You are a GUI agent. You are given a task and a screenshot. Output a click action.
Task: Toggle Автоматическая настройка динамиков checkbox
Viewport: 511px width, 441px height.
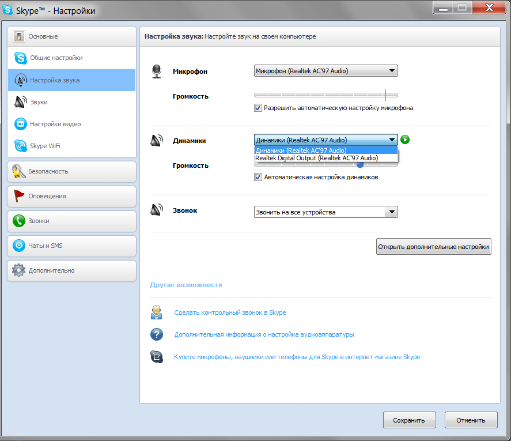[258, 177]
